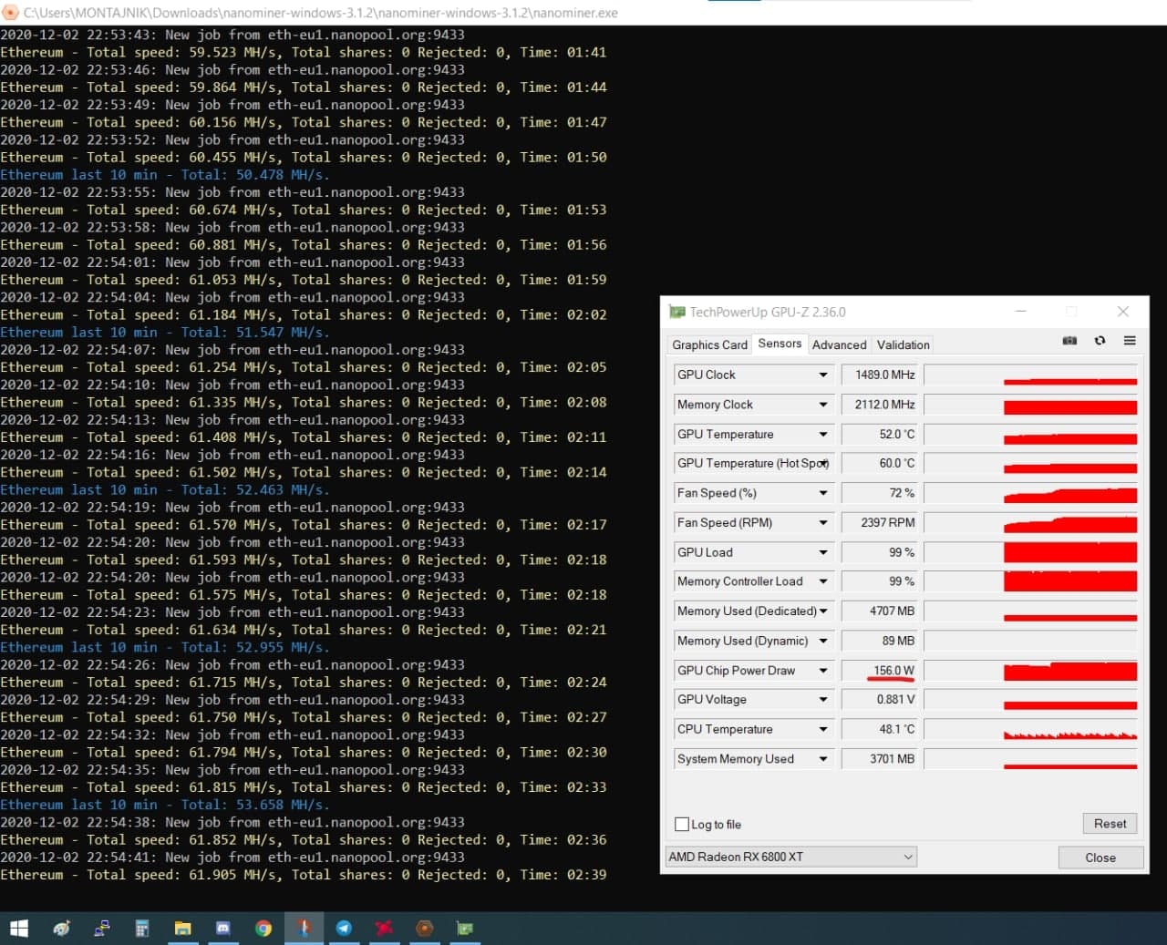Screen dimensions: 1167x945
Task: Click the GPU Clock history graph
Action: (x=1030, y=375)
